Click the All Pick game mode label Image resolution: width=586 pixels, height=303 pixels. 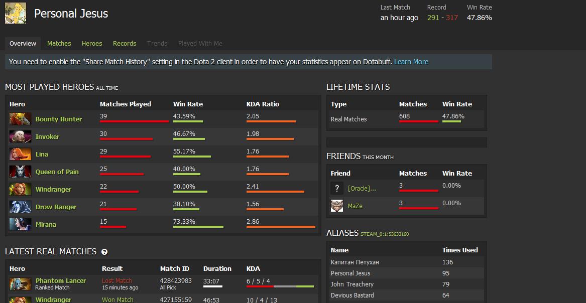point(168,288)
